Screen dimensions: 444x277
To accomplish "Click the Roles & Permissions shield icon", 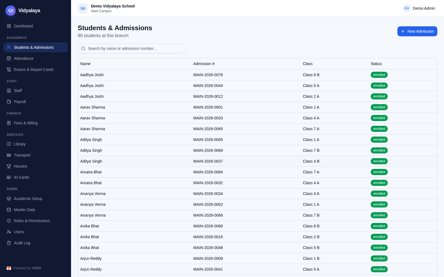I will coord(9,221).
